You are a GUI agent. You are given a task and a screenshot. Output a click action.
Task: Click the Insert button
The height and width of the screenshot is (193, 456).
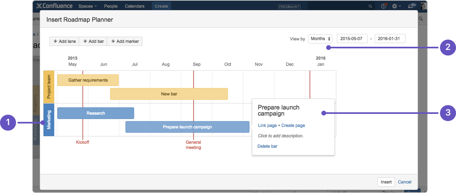point(386,182)
